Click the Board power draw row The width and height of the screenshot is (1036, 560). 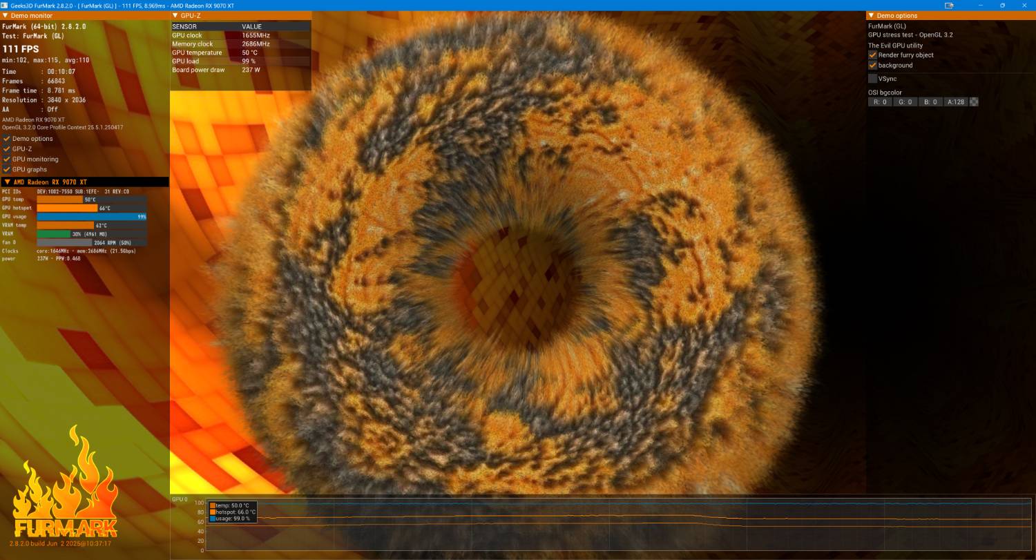(240, 70)
